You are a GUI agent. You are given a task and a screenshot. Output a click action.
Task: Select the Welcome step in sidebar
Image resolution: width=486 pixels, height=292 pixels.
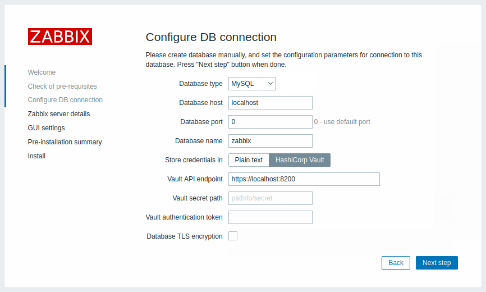pyautogui.click(x=42, y=72)
